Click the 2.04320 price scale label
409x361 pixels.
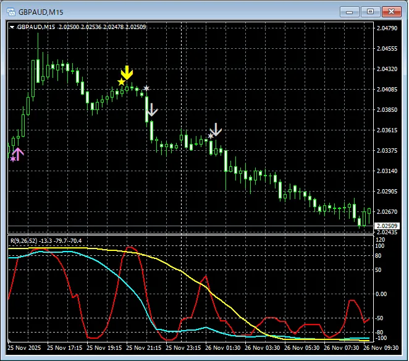[387, 69]
